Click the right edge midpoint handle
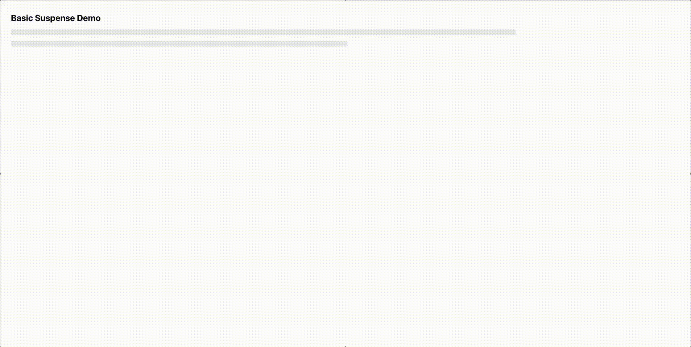 [690, 173]
